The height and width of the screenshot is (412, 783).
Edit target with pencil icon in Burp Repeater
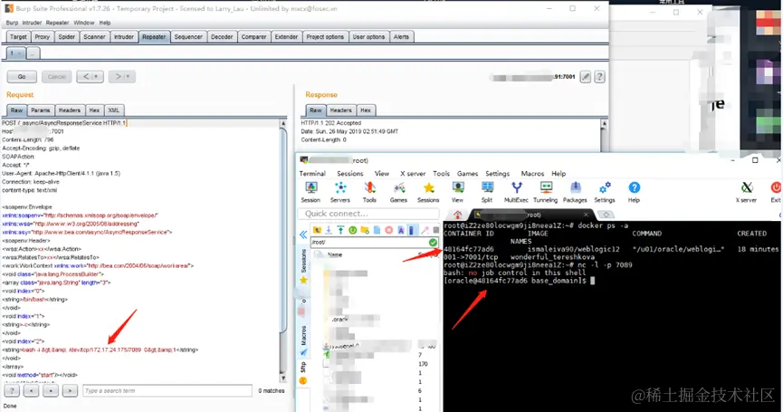pos(586,76)
